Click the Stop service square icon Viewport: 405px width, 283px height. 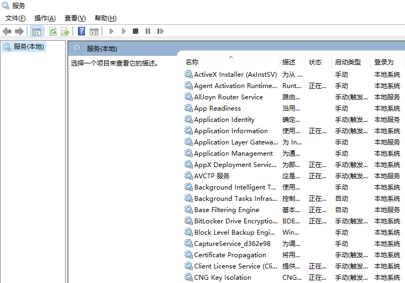pyautogui.click(x=136, y=31)
